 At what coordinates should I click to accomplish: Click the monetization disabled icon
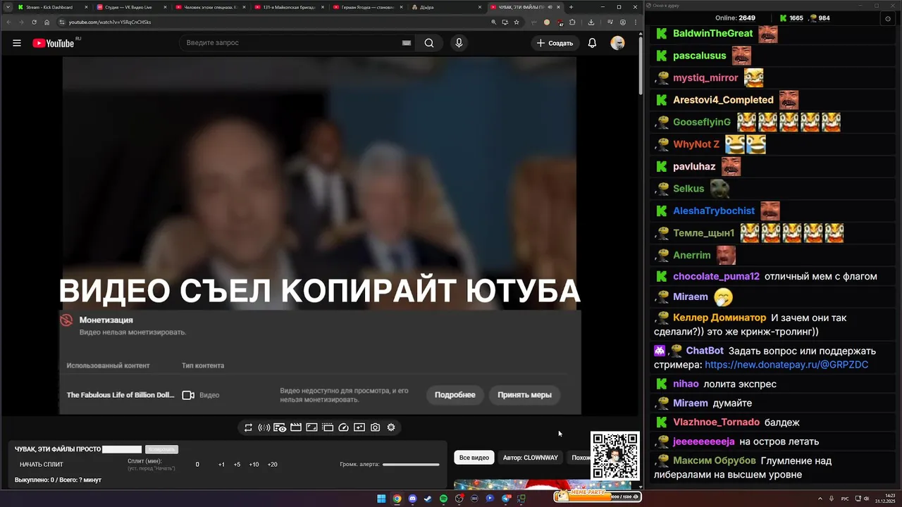pos(66,320)
